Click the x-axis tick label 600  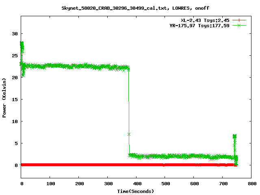[195, 184]
